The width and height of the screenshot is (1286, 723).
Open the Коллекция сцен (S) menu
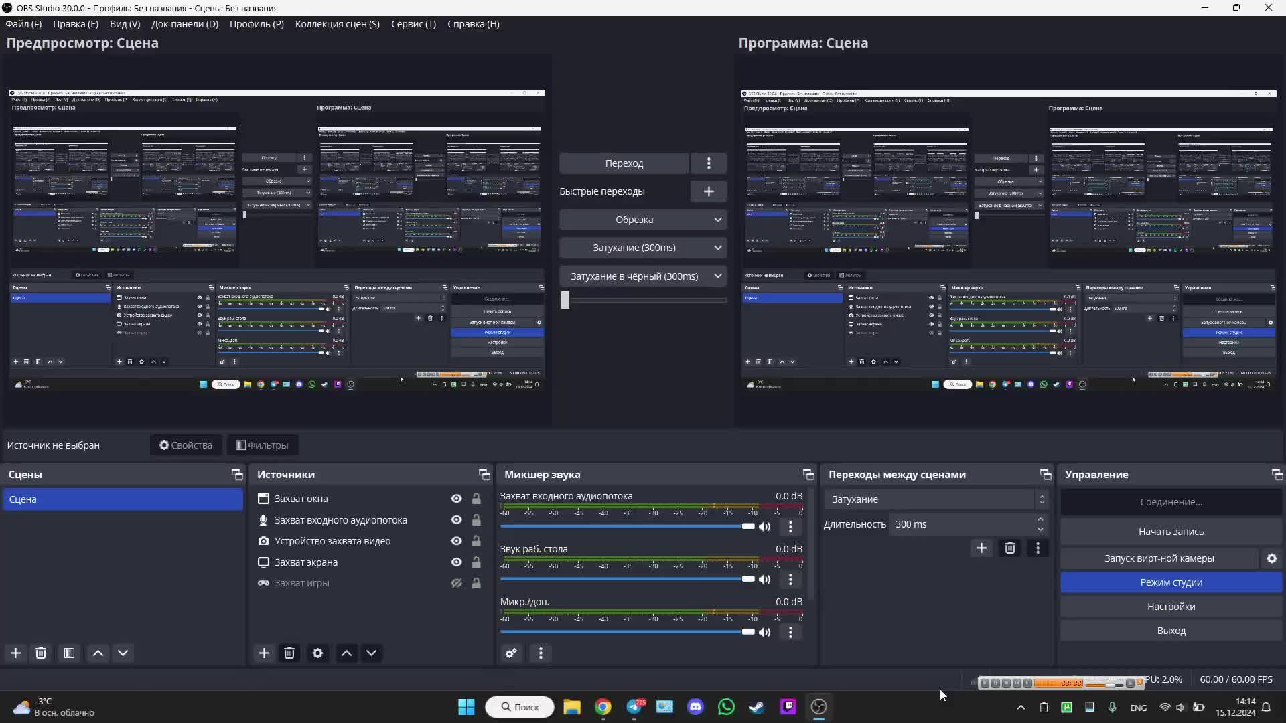tap(338, 24)
